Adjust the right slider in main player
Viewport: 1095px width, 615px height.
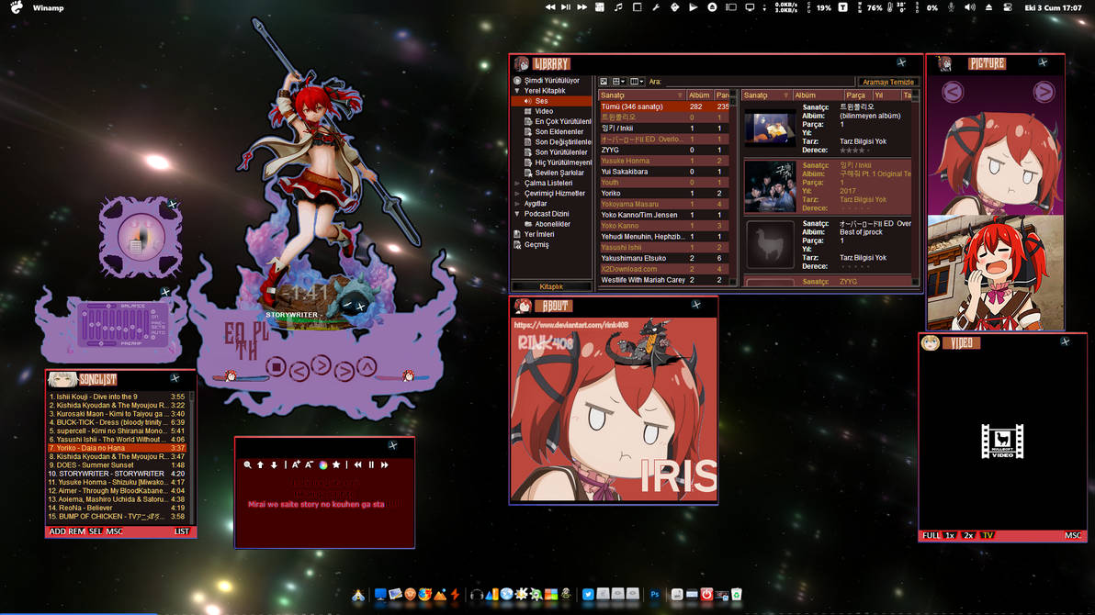tap(402, 377)
